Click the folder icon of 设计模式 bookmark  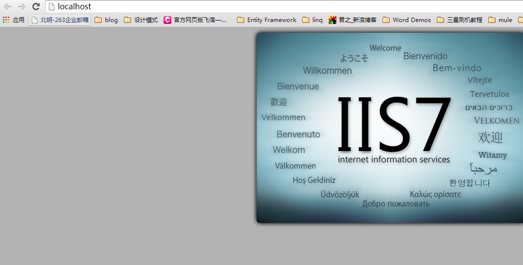[x=127, y=20]
